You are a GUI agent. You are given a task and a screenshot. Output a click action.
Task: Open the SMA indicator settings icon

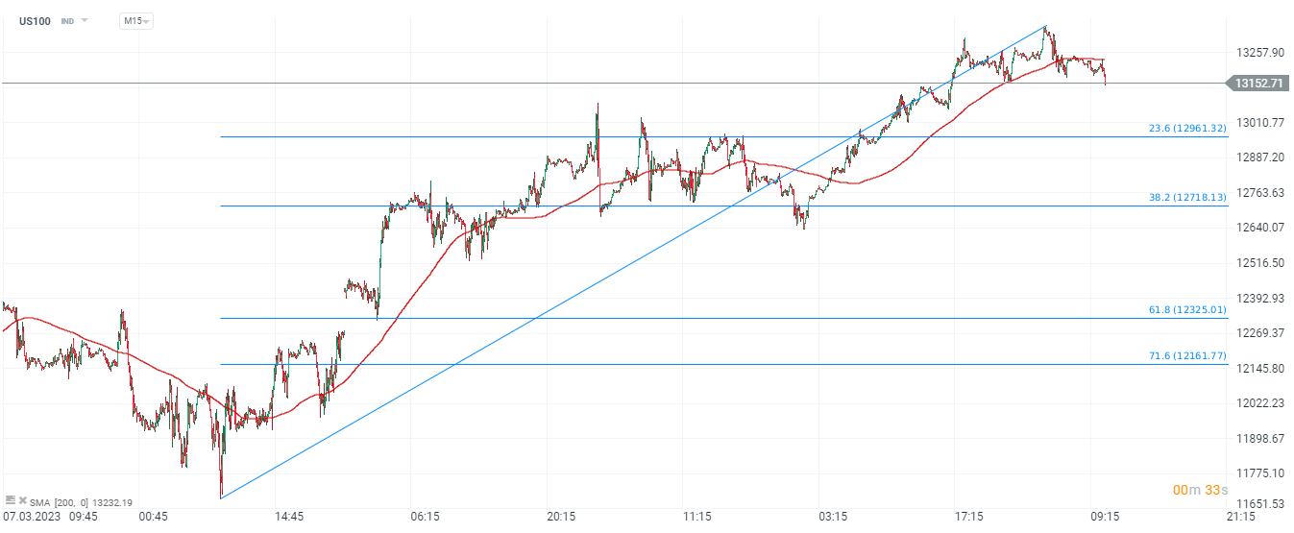(11, 500)
